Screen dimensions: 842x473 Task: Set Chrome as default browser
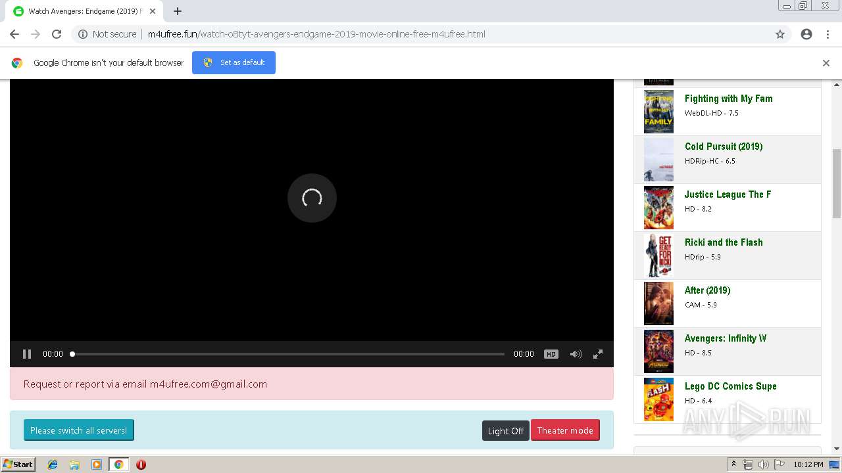[x=234, y=62]
